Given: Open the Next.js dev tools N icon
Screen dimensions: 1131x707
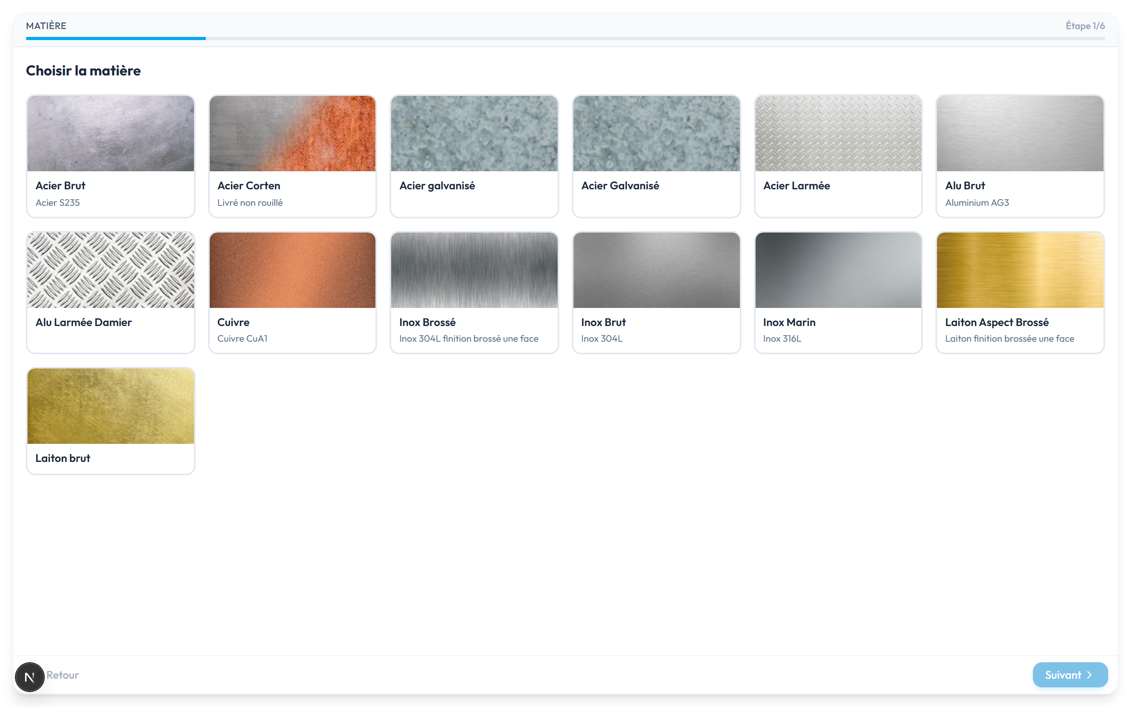Looking at the screenshot, I should pos(29,677).
